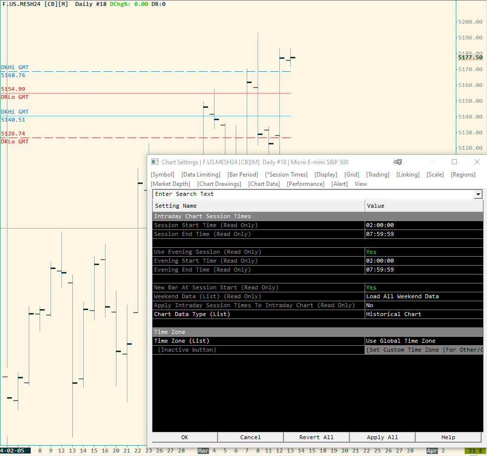Close the Chart Settings window
The height and width of the screenshot is (456, 487).
[477, 162]
